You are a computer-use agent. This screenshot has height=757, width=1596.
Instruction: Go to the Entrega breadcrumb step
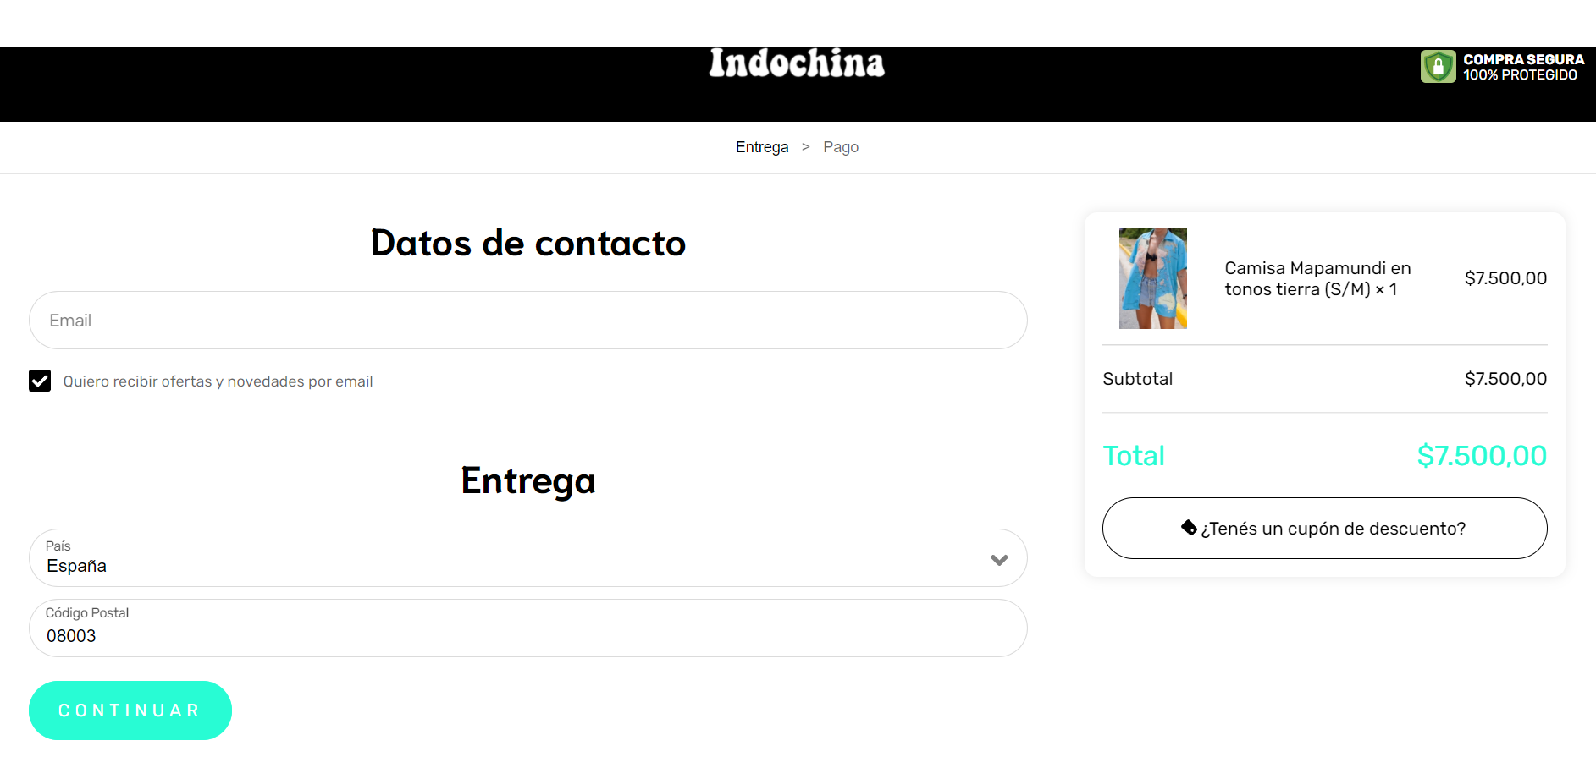(x=762, y=147)
